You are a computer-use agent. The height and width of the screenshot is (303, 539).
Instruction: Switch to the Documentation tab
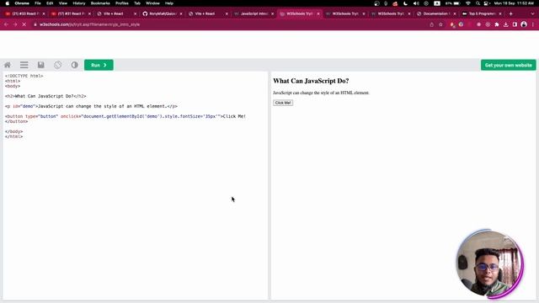(435, 13)
